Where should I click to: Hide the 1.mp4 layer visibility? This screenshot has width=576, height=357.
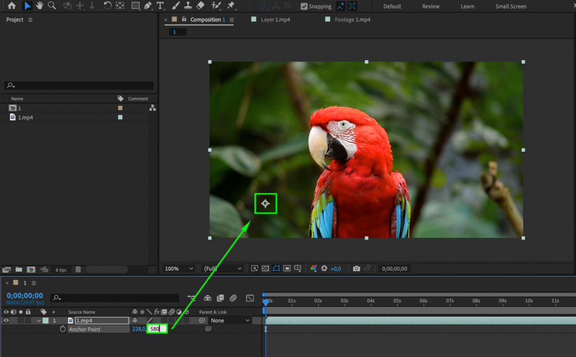(6, 320)
